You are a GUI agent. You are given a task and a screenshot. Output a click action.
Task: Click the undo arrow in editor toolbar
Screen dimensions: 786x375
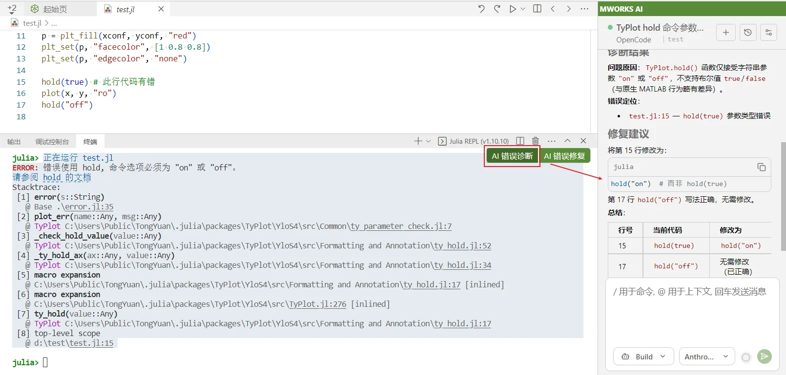(481, 9)
